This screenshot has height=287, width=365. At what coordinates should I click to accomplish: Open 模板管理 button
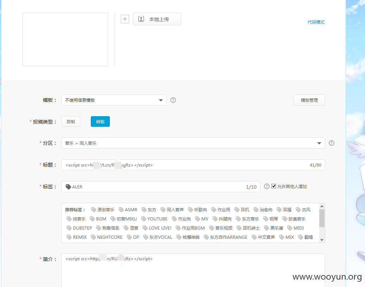309,100
